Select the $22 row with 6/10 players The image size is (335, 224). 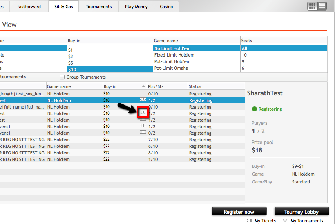(x=122, y=146)
